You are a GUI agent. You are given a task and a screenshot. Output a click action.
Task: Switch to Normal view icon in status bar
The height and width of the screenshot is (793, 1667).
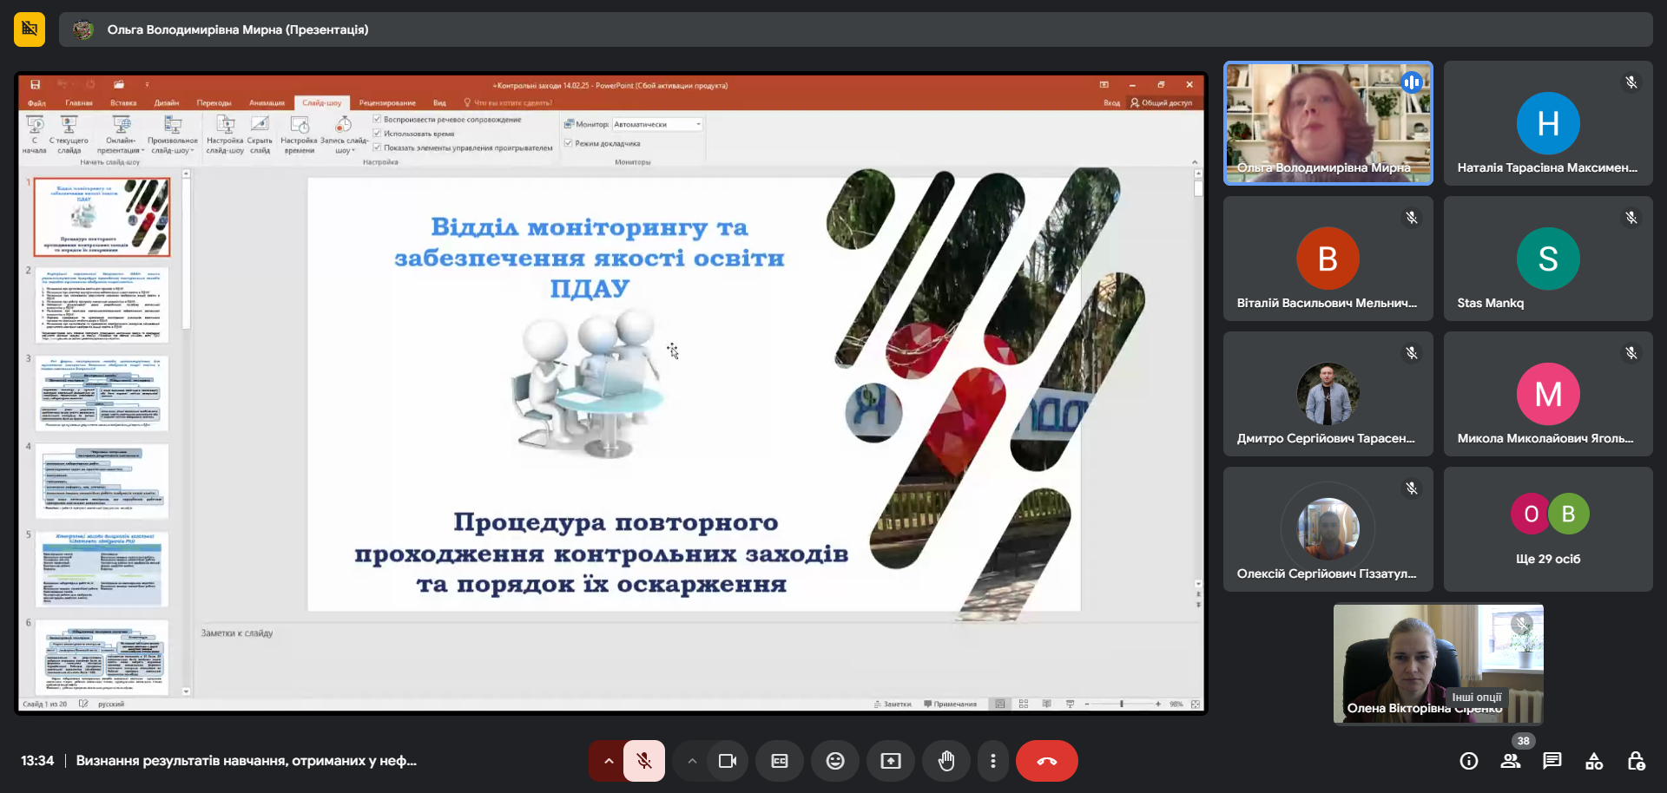point(1000,704)
